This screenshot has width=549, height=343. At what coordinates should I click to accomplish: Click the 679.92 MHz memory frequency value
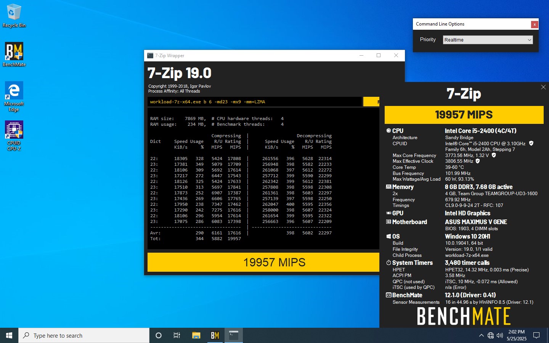(458, 200)
